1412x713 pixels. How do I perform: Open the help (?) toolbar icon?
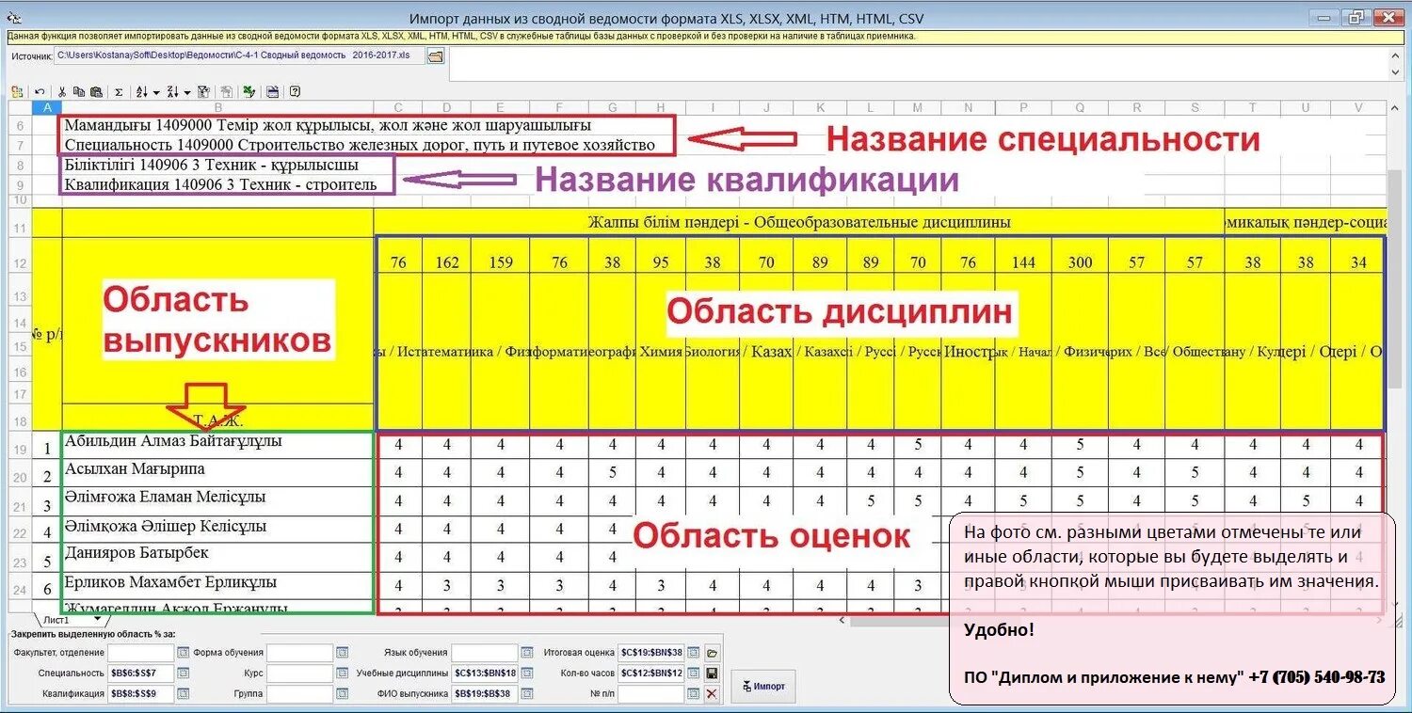point(295,91)
